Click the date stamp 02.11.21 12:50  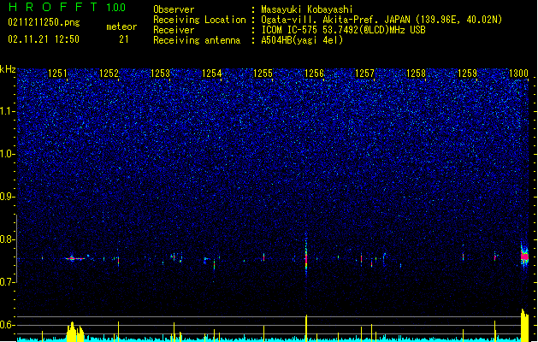pos(44,39)
